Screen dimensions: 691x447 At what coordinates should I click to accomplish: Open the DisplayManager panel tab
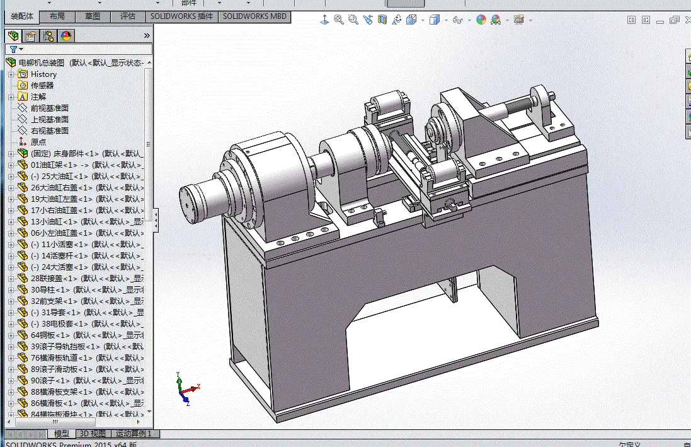pyautogui.click(x=66, y=36)
